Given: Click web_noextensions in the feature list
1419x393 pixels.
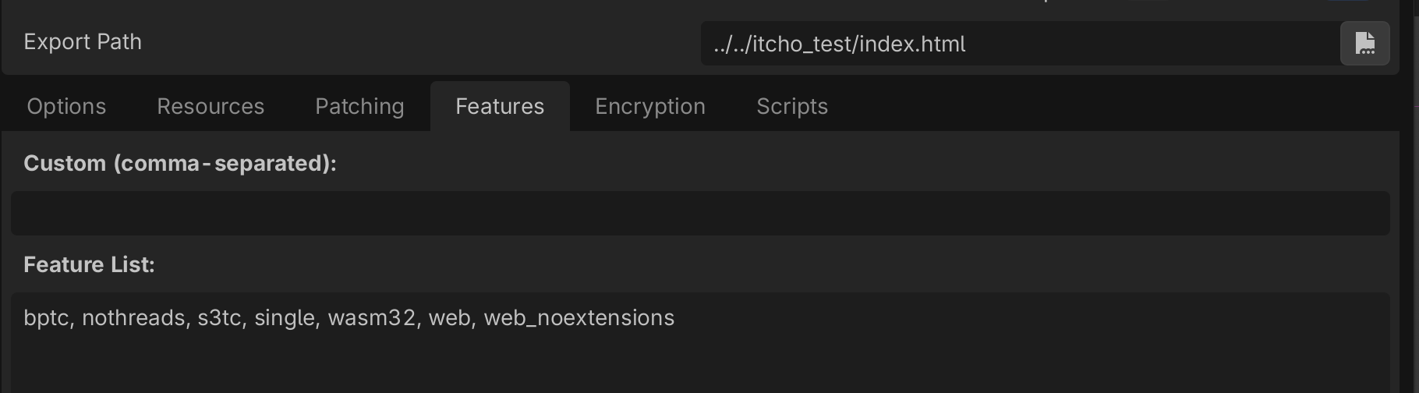Looking at the screenshot, I should [579, 318].
